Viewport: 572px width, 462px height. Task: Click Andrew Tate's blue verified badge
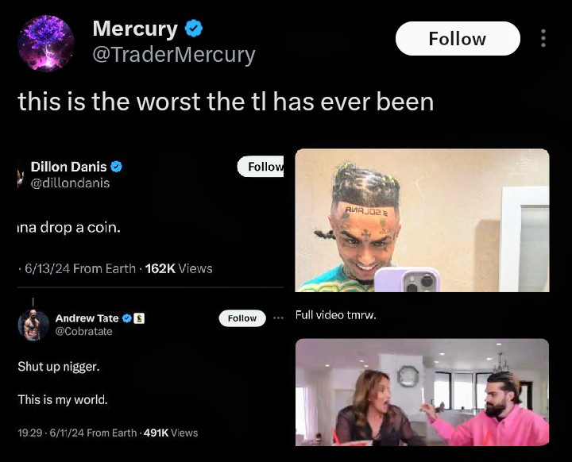[126, 318]
